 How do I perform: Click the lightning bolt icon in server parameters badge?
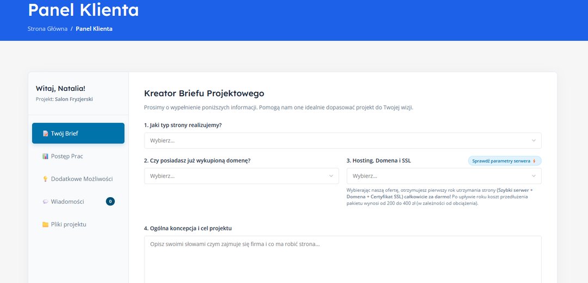[534, 161]
